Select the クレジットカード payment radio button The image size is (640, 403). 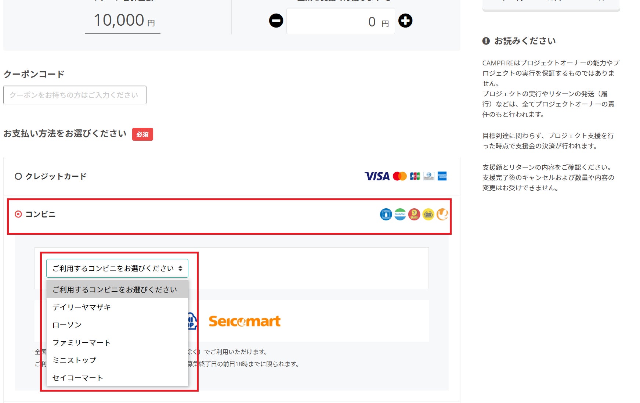pyautogui.click(x=18, y=176)
